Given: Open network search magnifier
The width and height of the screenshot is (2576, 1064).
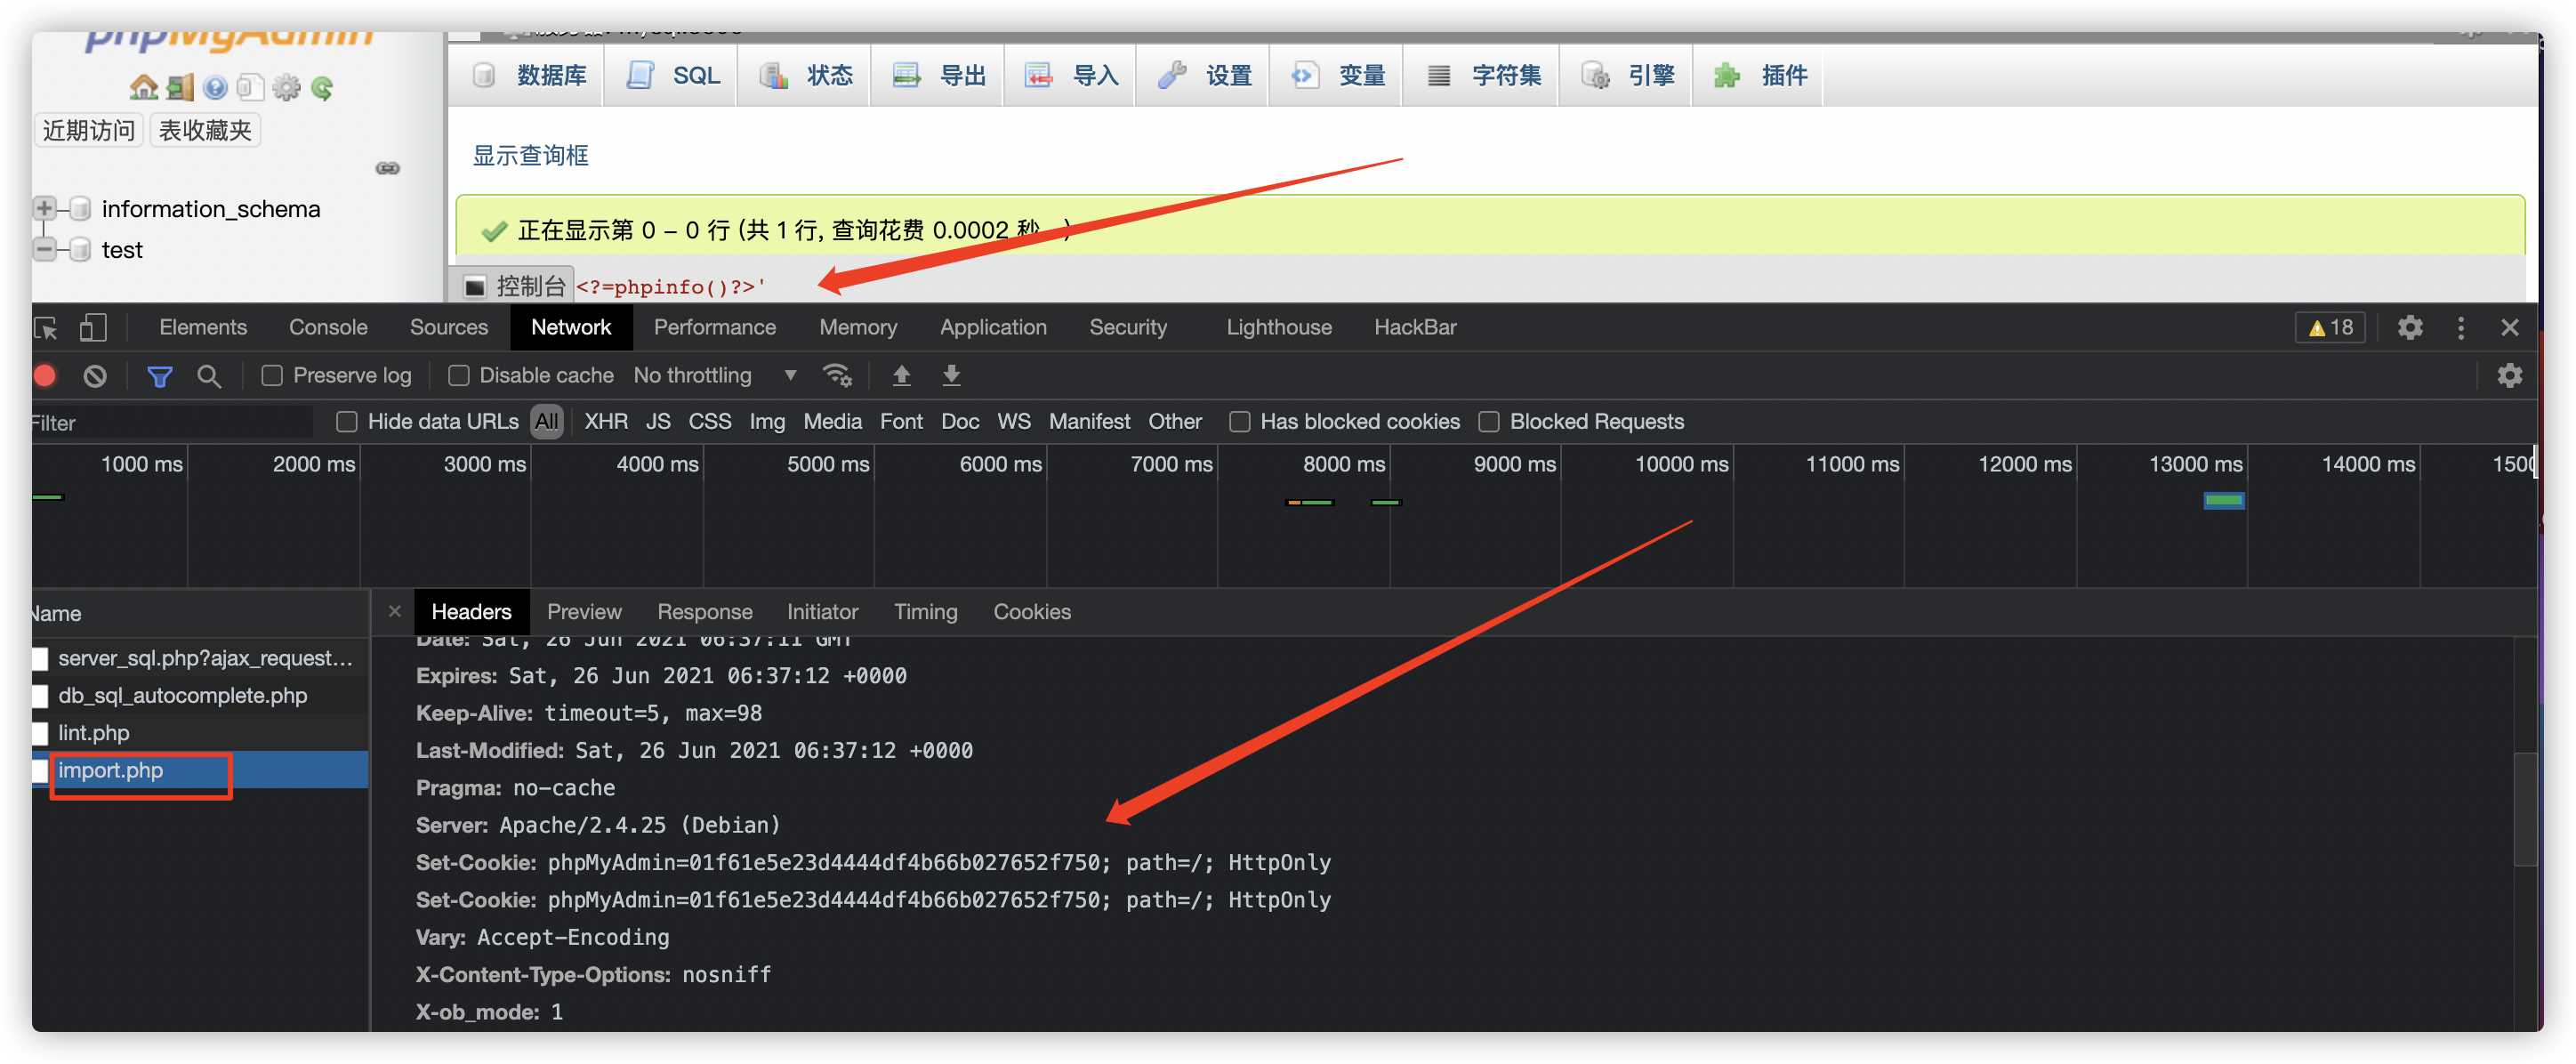Looking at the screenshot, I should 209,376.
